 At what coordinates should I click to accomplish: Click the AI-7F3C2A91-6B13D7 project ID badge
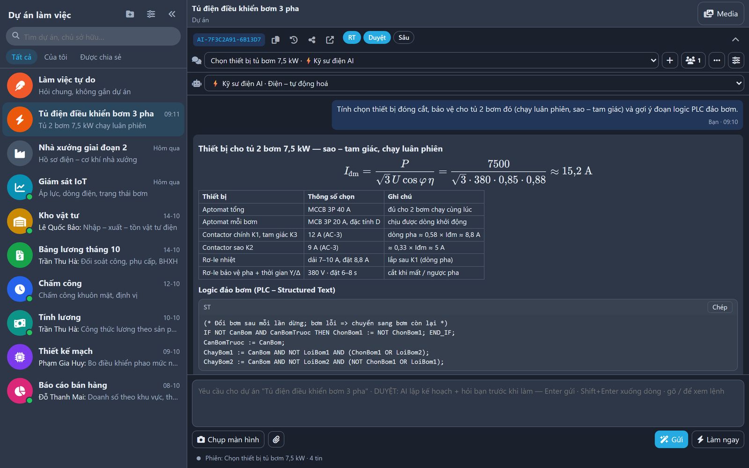click(229, 40)
